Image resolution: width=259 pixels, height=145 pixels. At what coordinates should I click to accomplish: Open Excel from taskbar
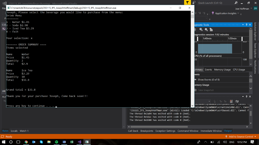click(72, 142)
